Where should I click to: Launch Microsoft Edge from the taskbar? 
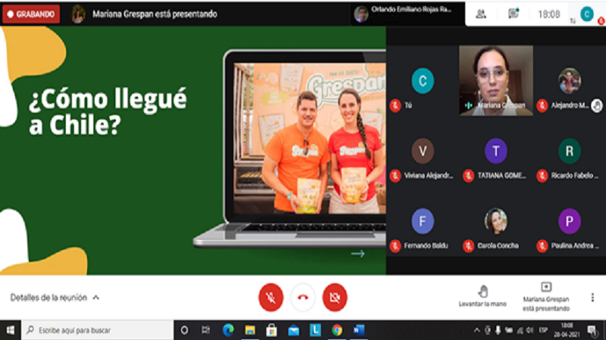228,330
